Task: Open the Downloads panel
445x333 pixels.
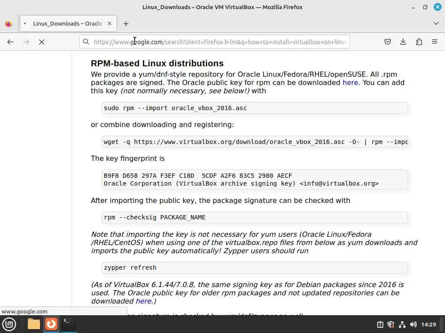Action: click(x=403, y=42)
